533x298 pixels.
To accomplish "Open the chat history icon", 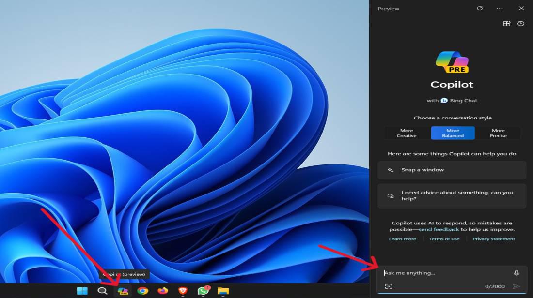I will (521, 24).
